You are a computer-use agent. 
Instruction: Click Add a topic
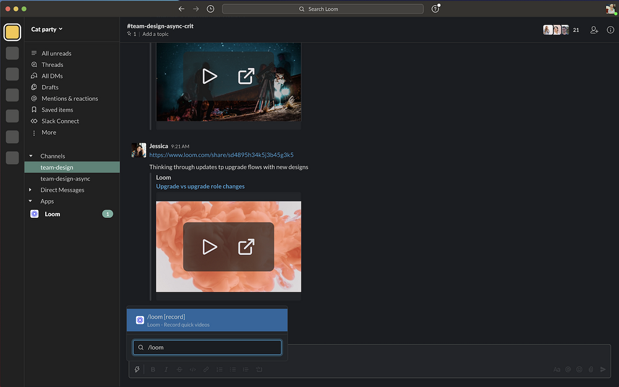[155, 34]
